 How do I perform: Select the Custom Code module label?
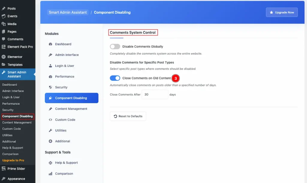(x=65, y=120)
